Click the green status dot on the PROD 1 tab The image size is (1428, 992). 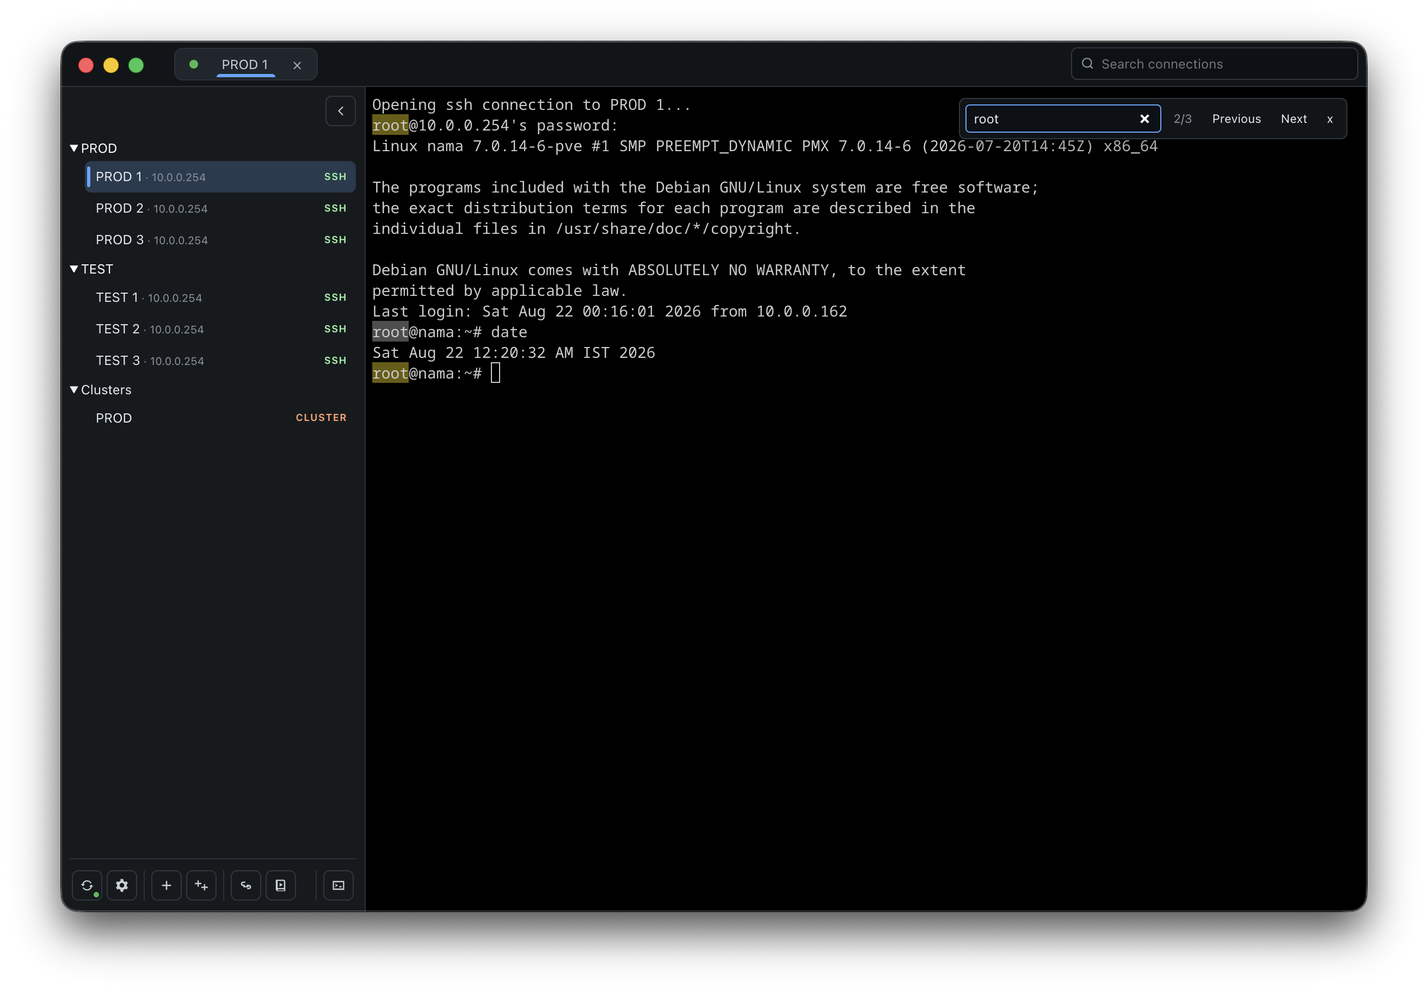[194, 65]
